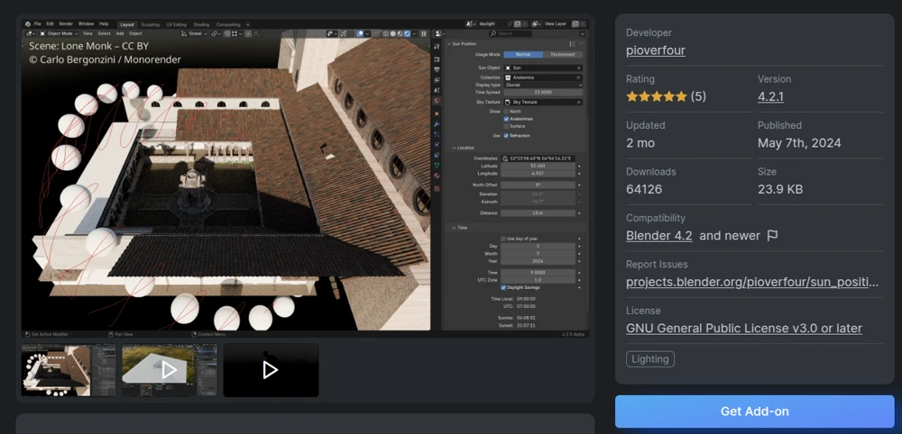Viewport: 902px width, 434px height.
Task: Open the Display type Diurnal dropdown
Action: pos(543,85)
